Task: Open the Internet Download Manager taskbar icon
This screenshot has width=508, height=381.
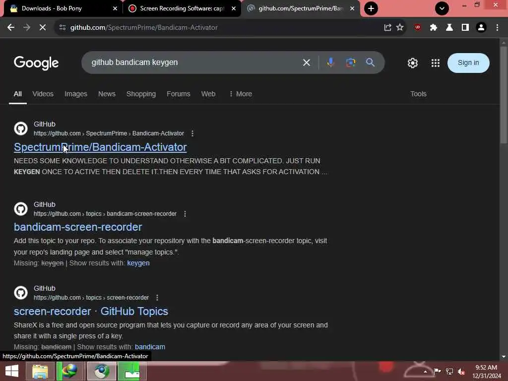Action: (70, 371)
